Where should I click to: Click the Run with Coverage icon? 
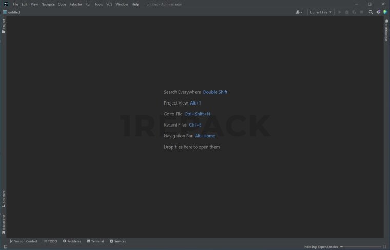click(354, 12)
